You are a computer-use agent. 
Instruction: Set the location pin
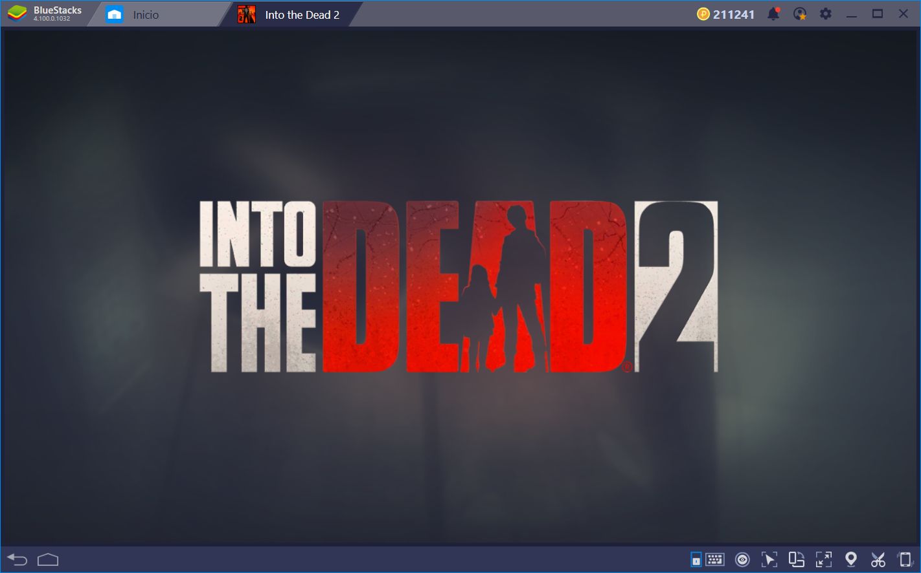(851, 559)
